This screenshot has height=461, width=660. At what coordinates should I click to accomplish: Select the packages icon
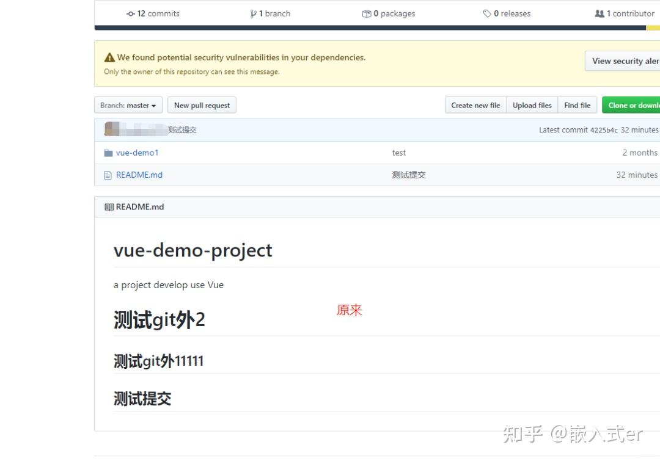[x=365, y=13]
